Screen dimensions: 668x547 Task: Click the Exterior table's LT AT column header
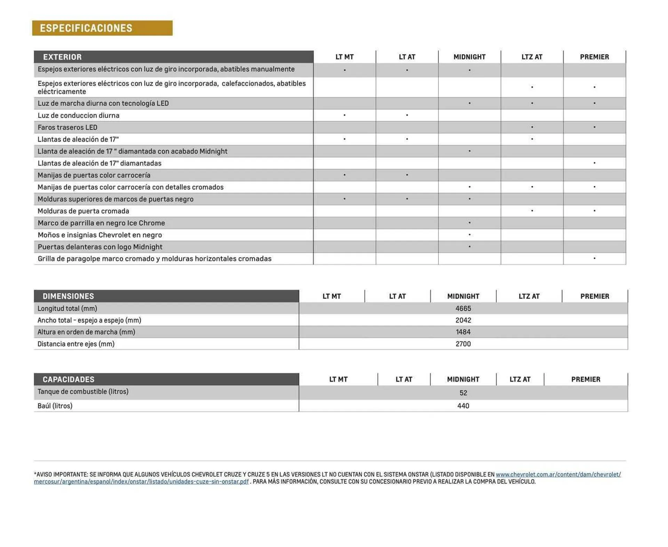(407, 57)
